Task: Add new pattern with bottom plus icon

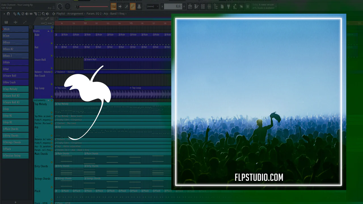Action: coord(15,202)
